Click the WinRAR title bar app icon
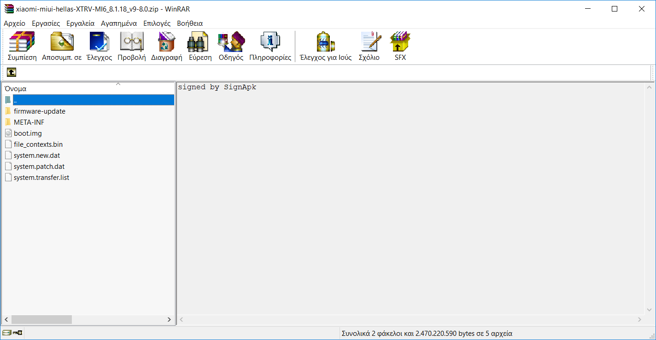 click(x=9, y=9)
